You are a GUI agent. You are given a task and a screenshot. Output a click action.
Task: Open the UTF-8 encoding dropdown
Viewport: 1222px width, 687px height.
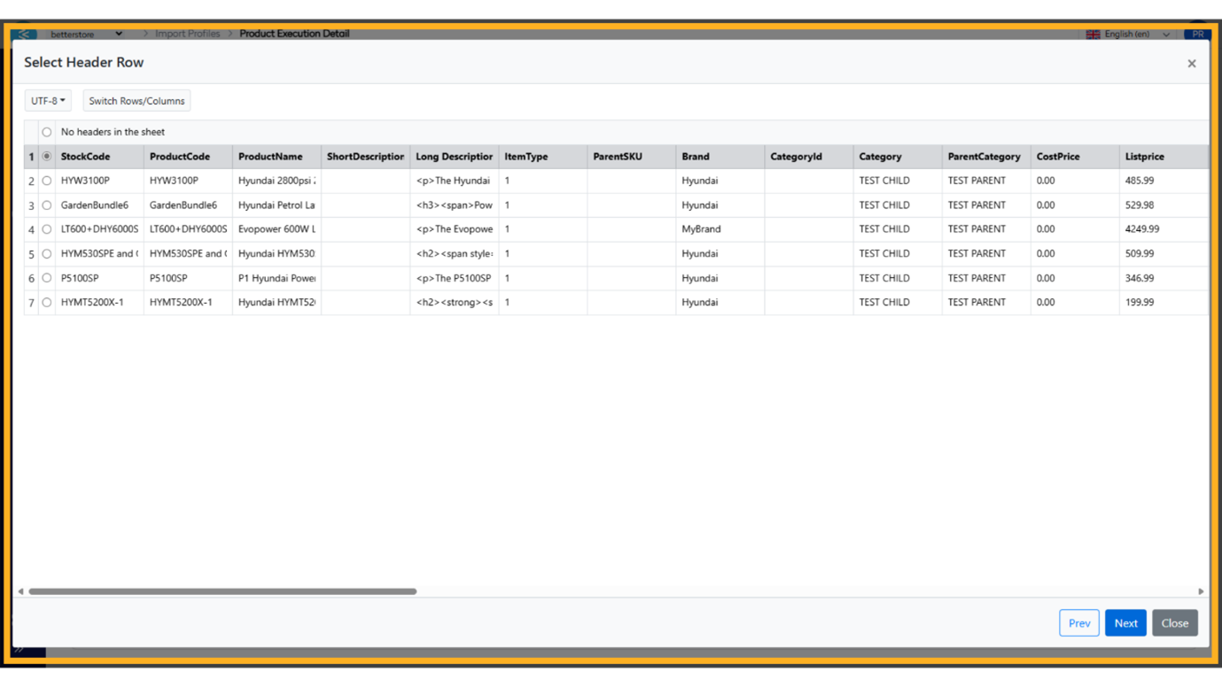[x=48, y=101]
